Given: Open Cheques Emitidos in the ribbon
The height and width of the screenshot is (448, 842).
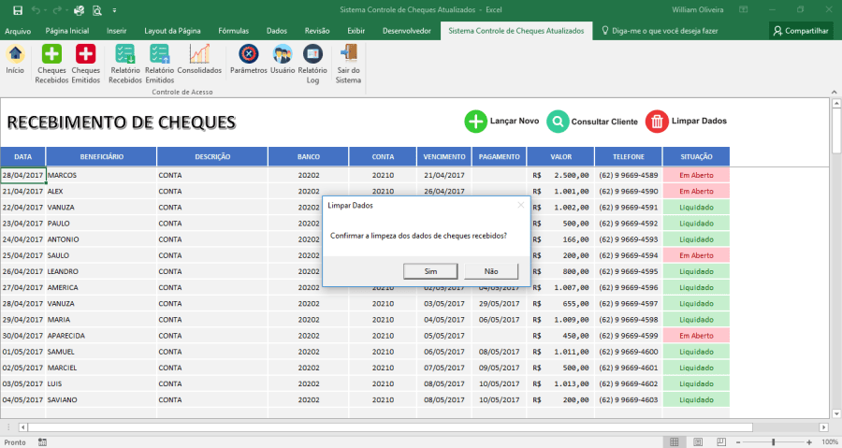Looking at the screenshot, I should [x=85, y=64].
